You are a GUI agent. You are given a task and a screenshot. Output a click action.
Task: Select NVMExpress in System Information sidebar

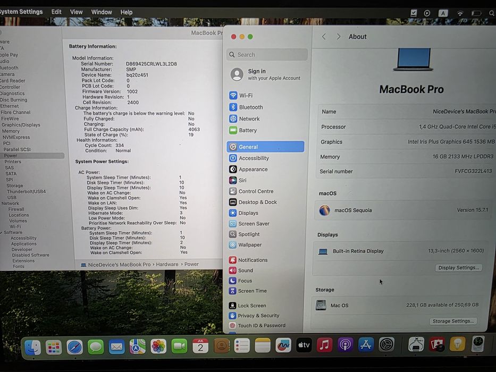pos(16,137)
